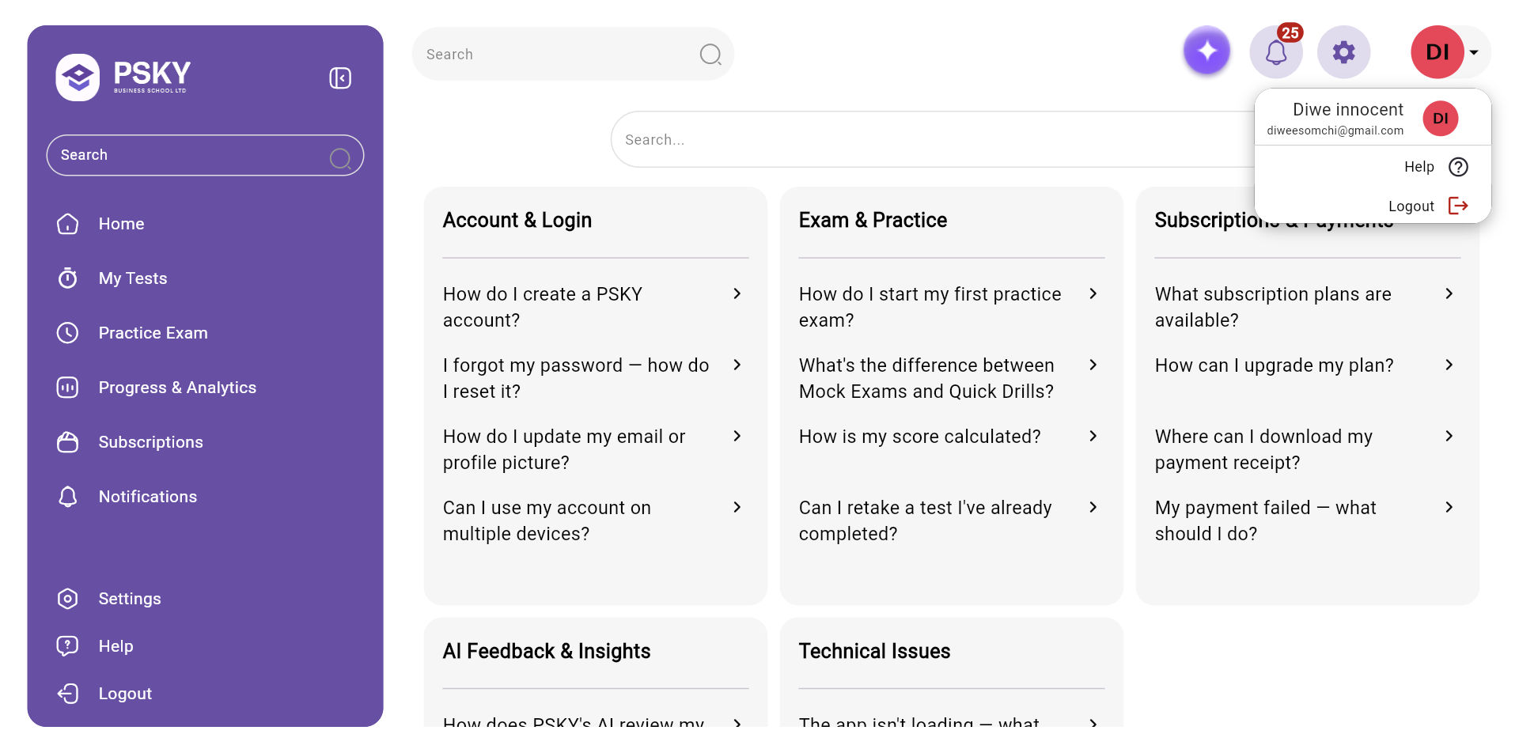The image size is (1519, 753).
Task: Click the Logout icon in profile menu
Action: [1457, 206]
